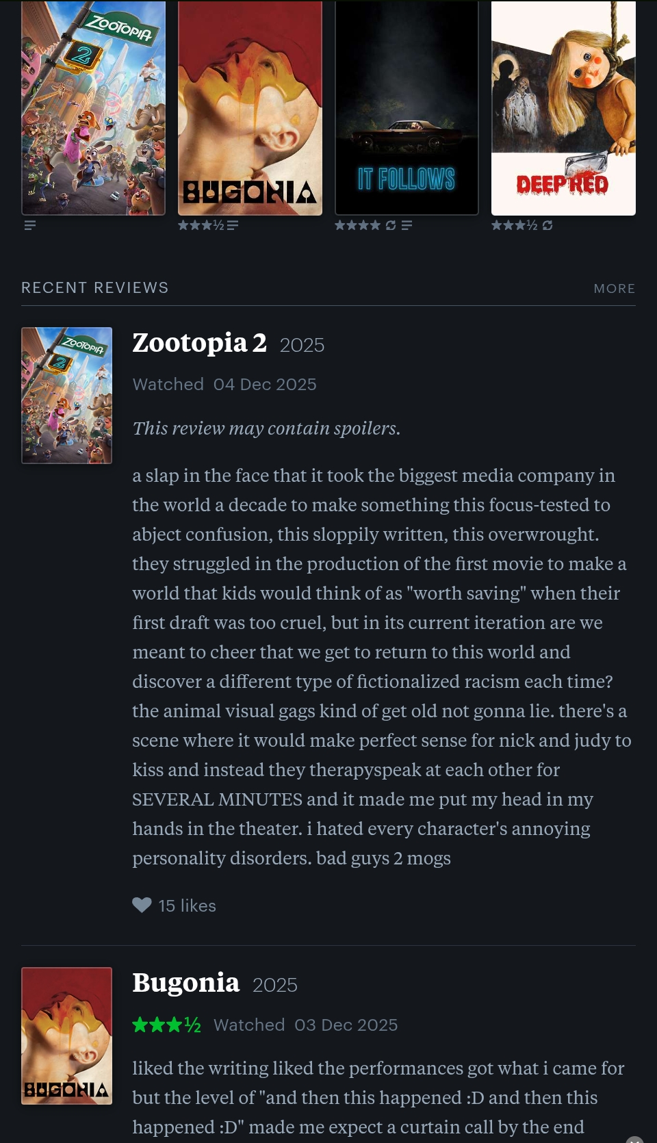This screenshot has width=657, height=1143.
Task: Open Zootopia 2 large poster at top
Action: coord(93,108)
